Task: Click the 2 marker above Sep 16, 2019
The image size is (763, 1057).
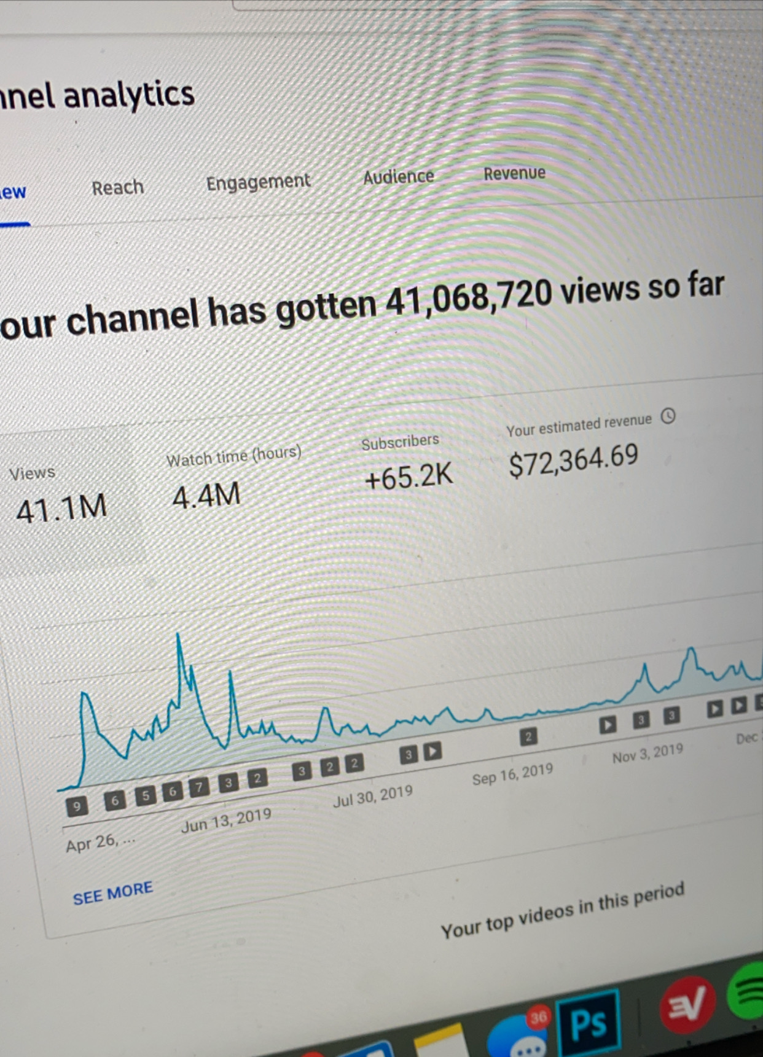Action: [x=528, y=736]
